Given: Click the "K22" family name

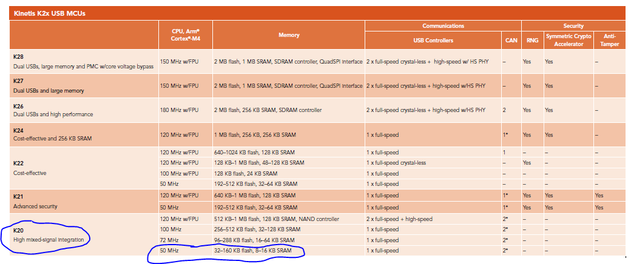Looking at the screenshot, I should (19, 164).
